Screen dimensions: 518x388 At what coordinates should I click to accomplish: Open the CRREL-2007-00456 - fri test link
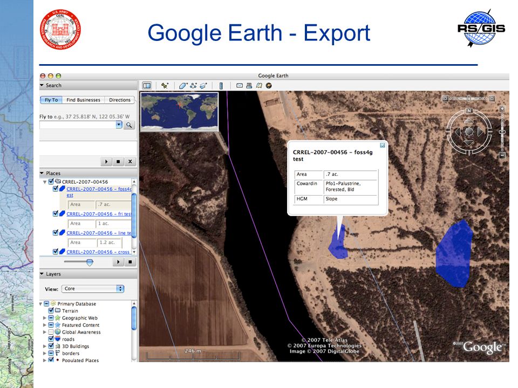pos(99,214)
